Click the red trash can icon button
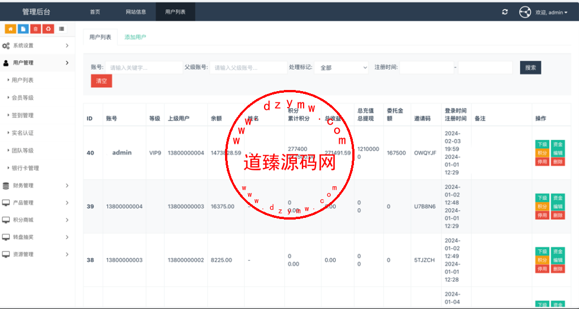This screenshot has width=579, height=309. (36, 28)
